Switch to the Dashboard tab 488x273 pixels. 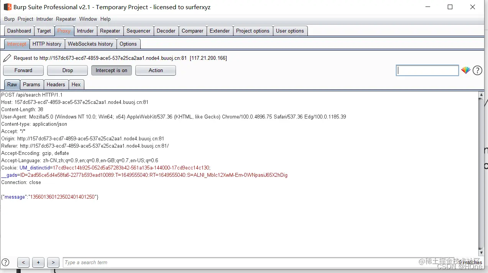[x=19, y=31]
